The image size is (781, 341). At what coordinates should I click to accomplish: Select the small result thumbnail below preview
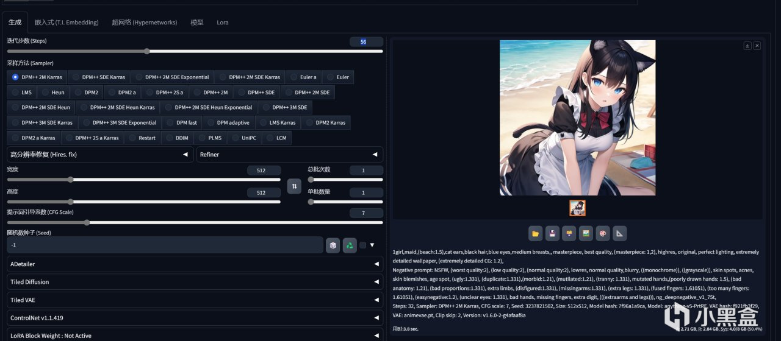tap(577, 208)
